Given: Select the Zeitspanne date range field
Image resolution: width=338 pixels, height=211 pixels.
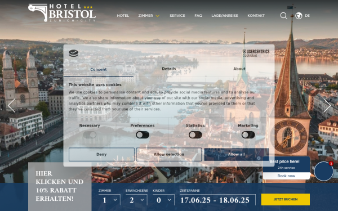Looking at the screenshot, I should click(x=217, y=200).
